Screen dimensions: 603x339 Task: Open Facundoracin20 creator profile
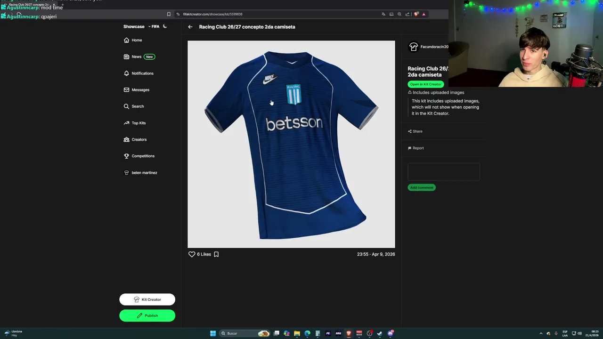428,47
